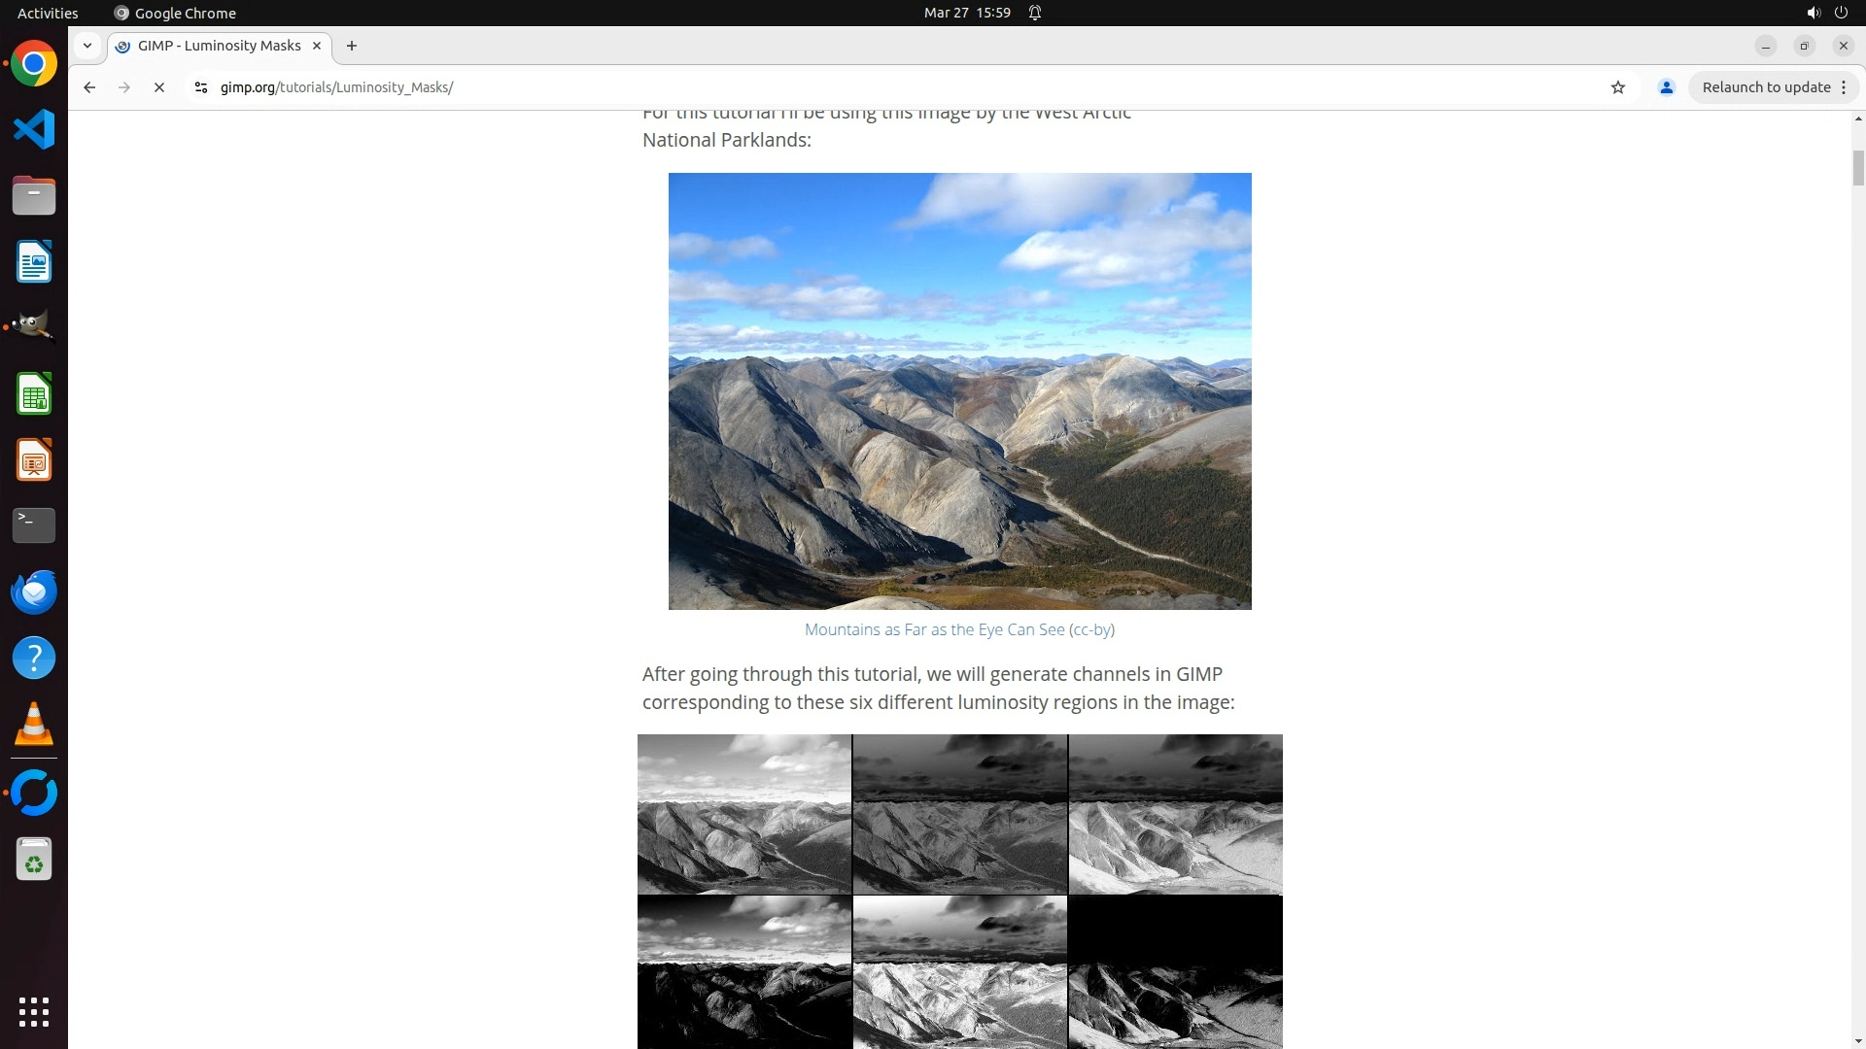Viewport: 1866px width, 1049px height.
Task: Launch GIMP from the dock
Action: click(x=34, y=327)
